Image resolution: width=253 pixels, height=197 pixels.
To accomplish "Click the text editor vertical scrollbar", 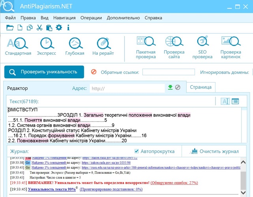I will 244,125.
